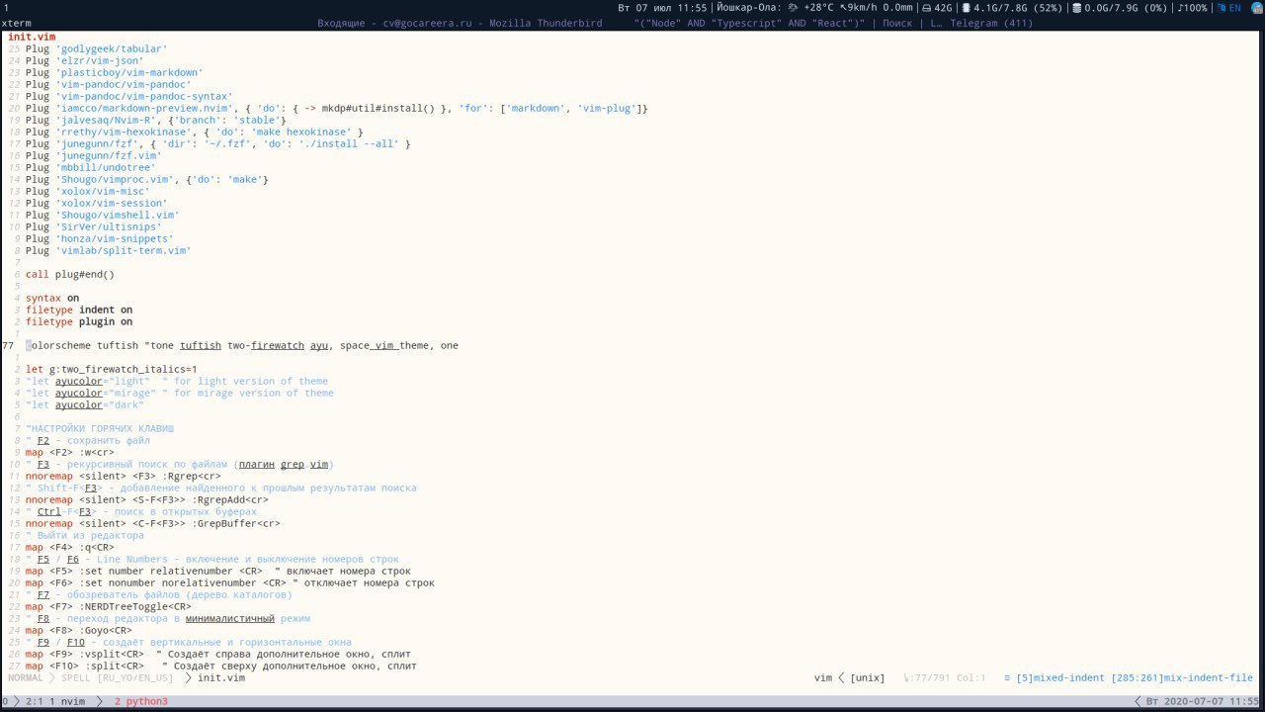The image size is (1265, 712).
Task: Click the [unix] file format indicator
Action: [868, 677]
